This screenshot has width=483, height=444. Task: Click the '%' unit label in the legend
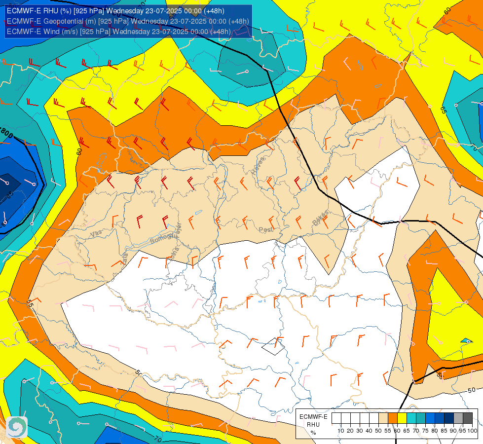(x=313, y=433)
